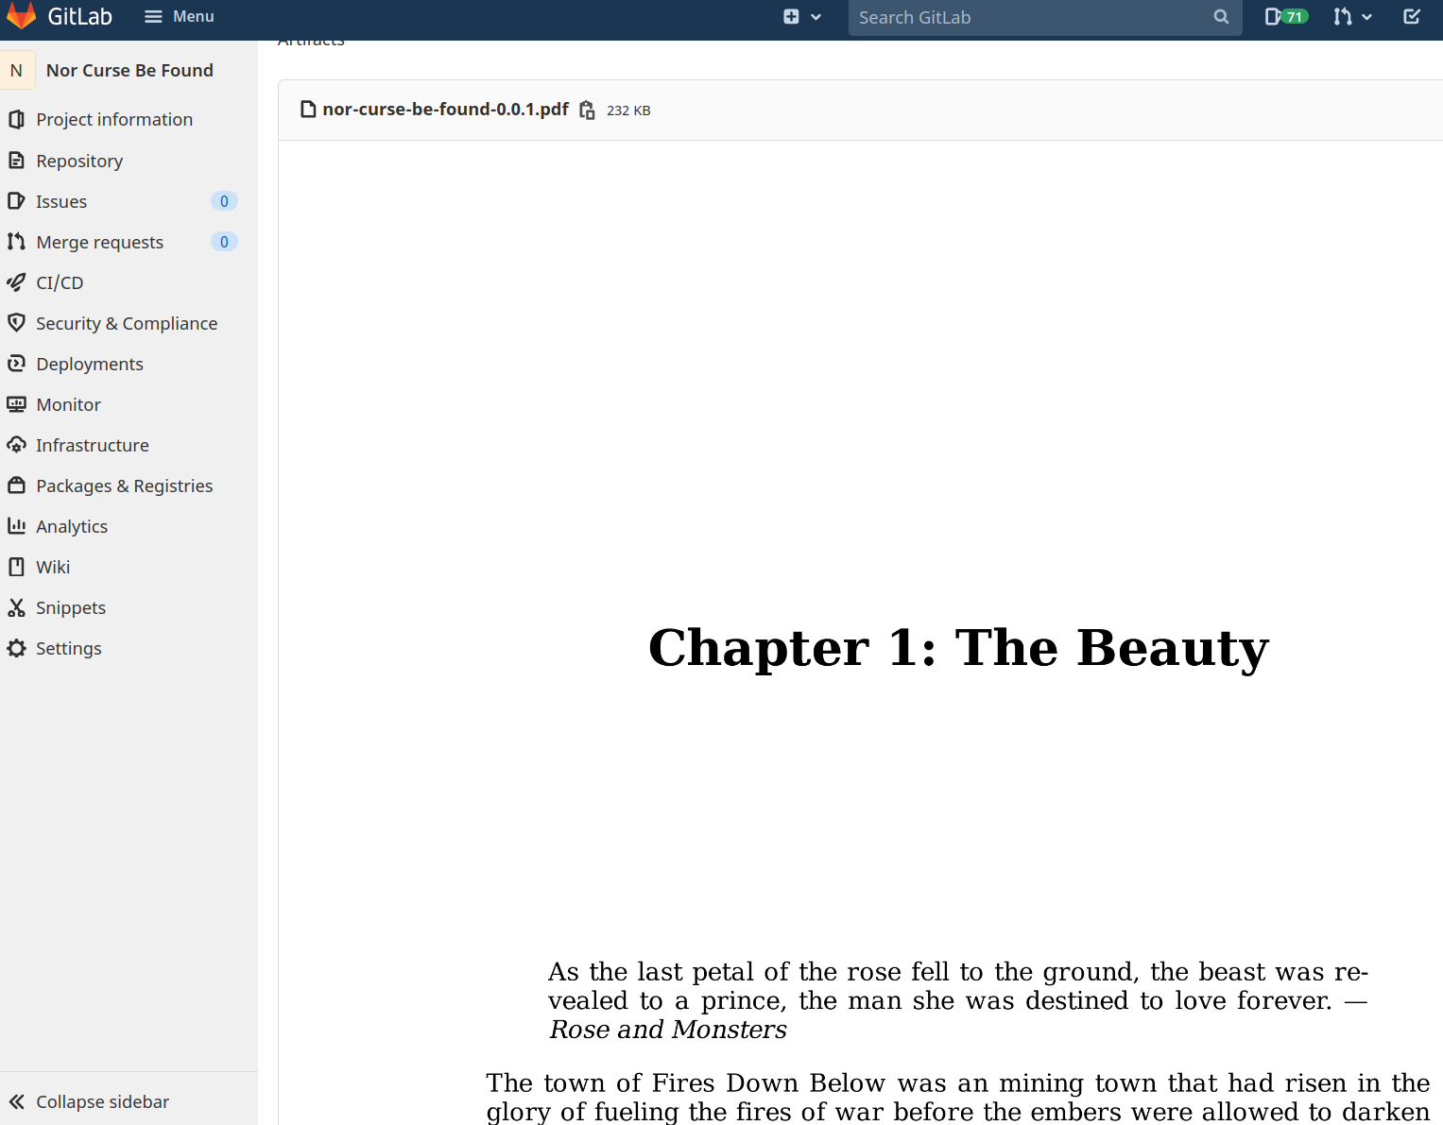Screen dimensions: 1443x1125
Task: Click the Repository sidebar icon
Action: [x=16, y=161]
